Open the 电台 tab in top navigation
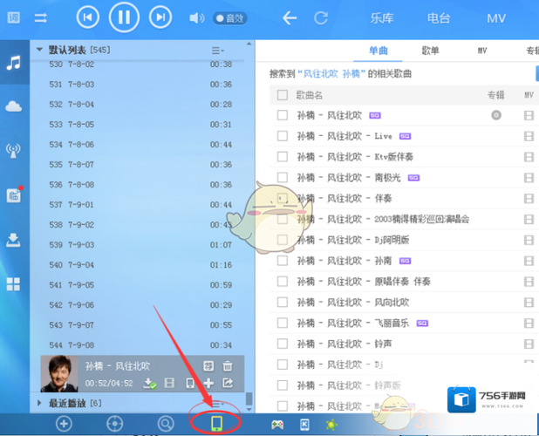 tap(440, 17)
